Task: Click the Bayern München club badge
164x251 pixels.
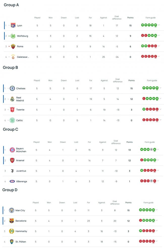Action: [12, 150]
